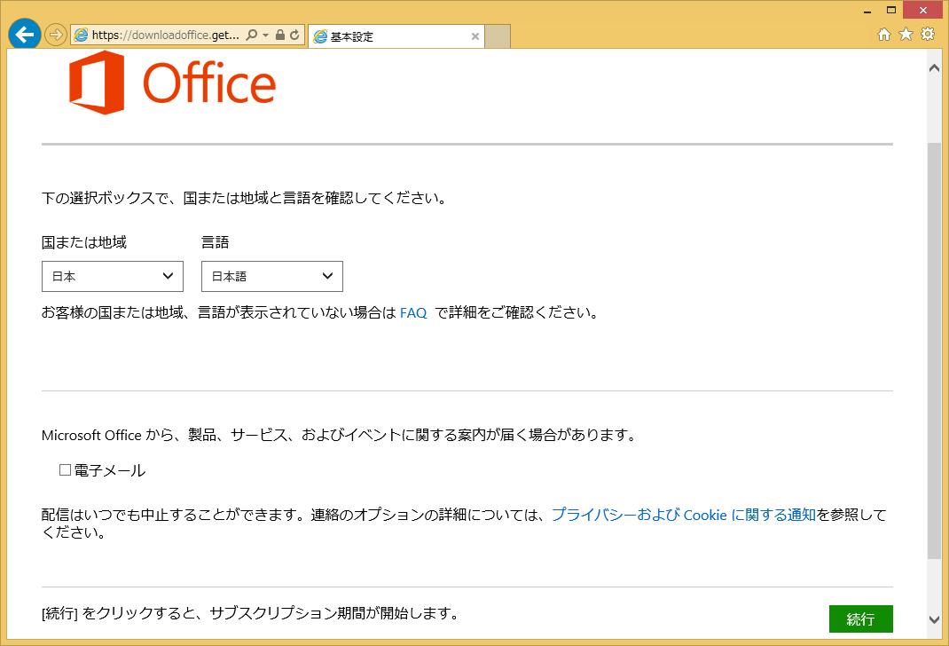Open search magnifier in address bar
The image size is (949, 646).
tap(252, 35)
